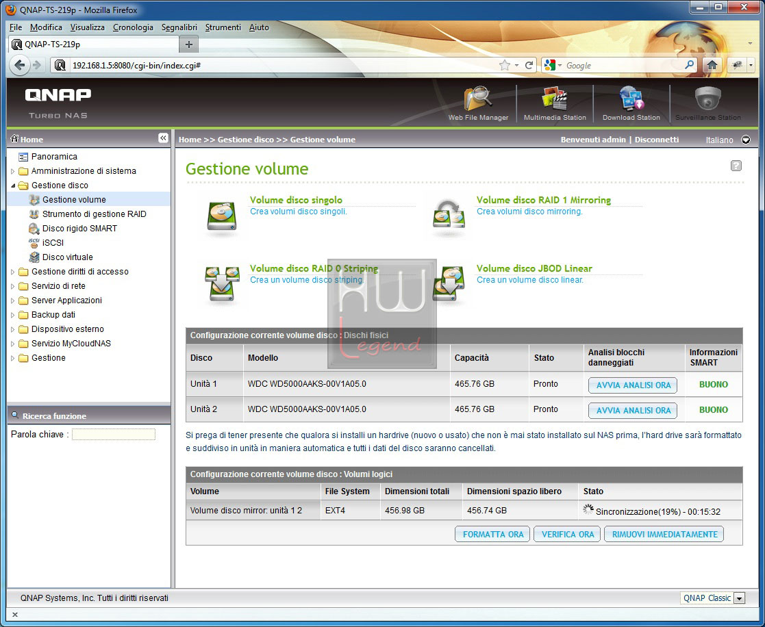Image resolution: width=765 pixels, height=627 pixels.
Task: Open a new tab with plus button
Action: [x=189, y=44]
